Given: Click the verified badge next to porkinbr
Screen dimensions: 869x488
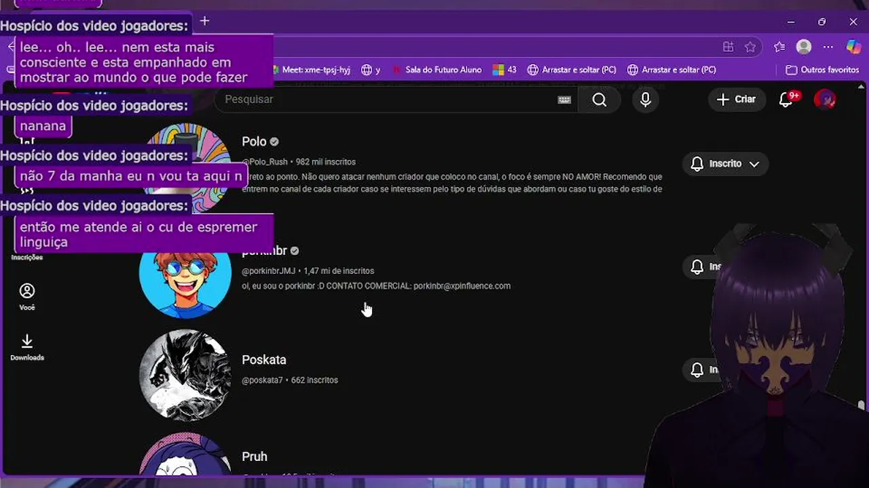Looking at the screenshot, I should coord(295,251).
